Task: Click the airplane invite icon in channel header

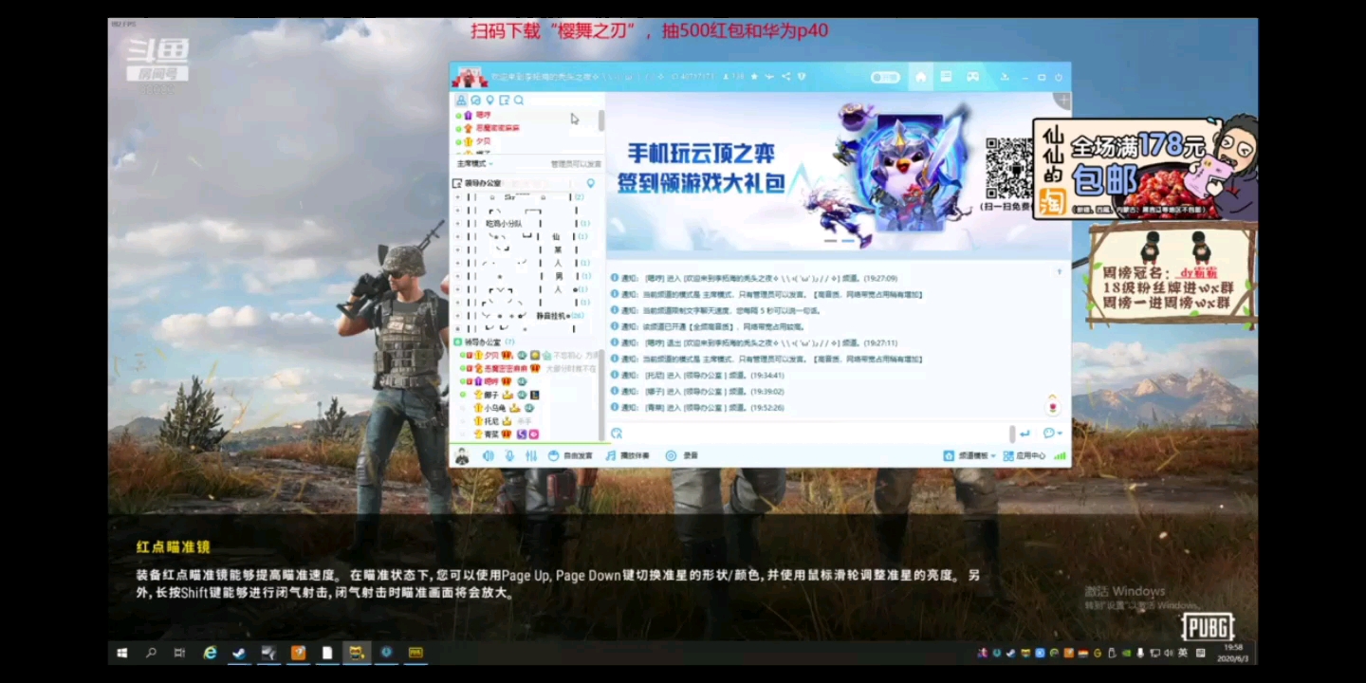Action: [769, 76]
